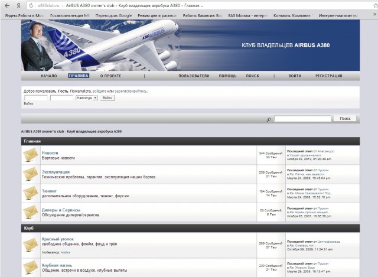
Task: Click the Yandex "Я" browser icon
Action: [18, 5]
